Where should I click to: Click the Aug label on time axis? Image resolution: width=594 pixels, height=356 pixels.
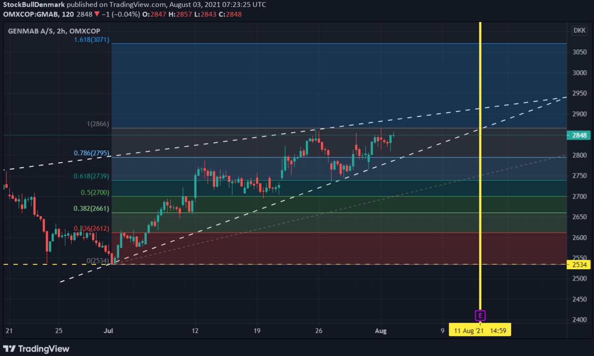click(x=381, y=331)
